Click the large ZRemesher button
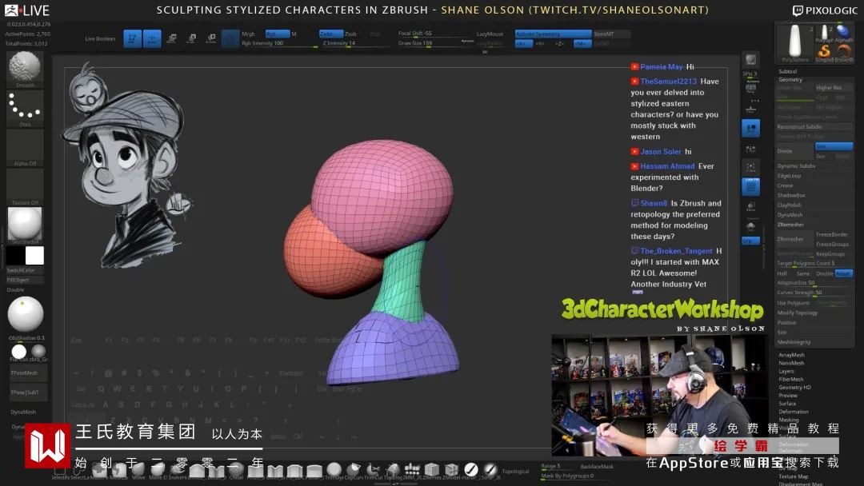The image size is (864, 486). (x=794, y=240)
